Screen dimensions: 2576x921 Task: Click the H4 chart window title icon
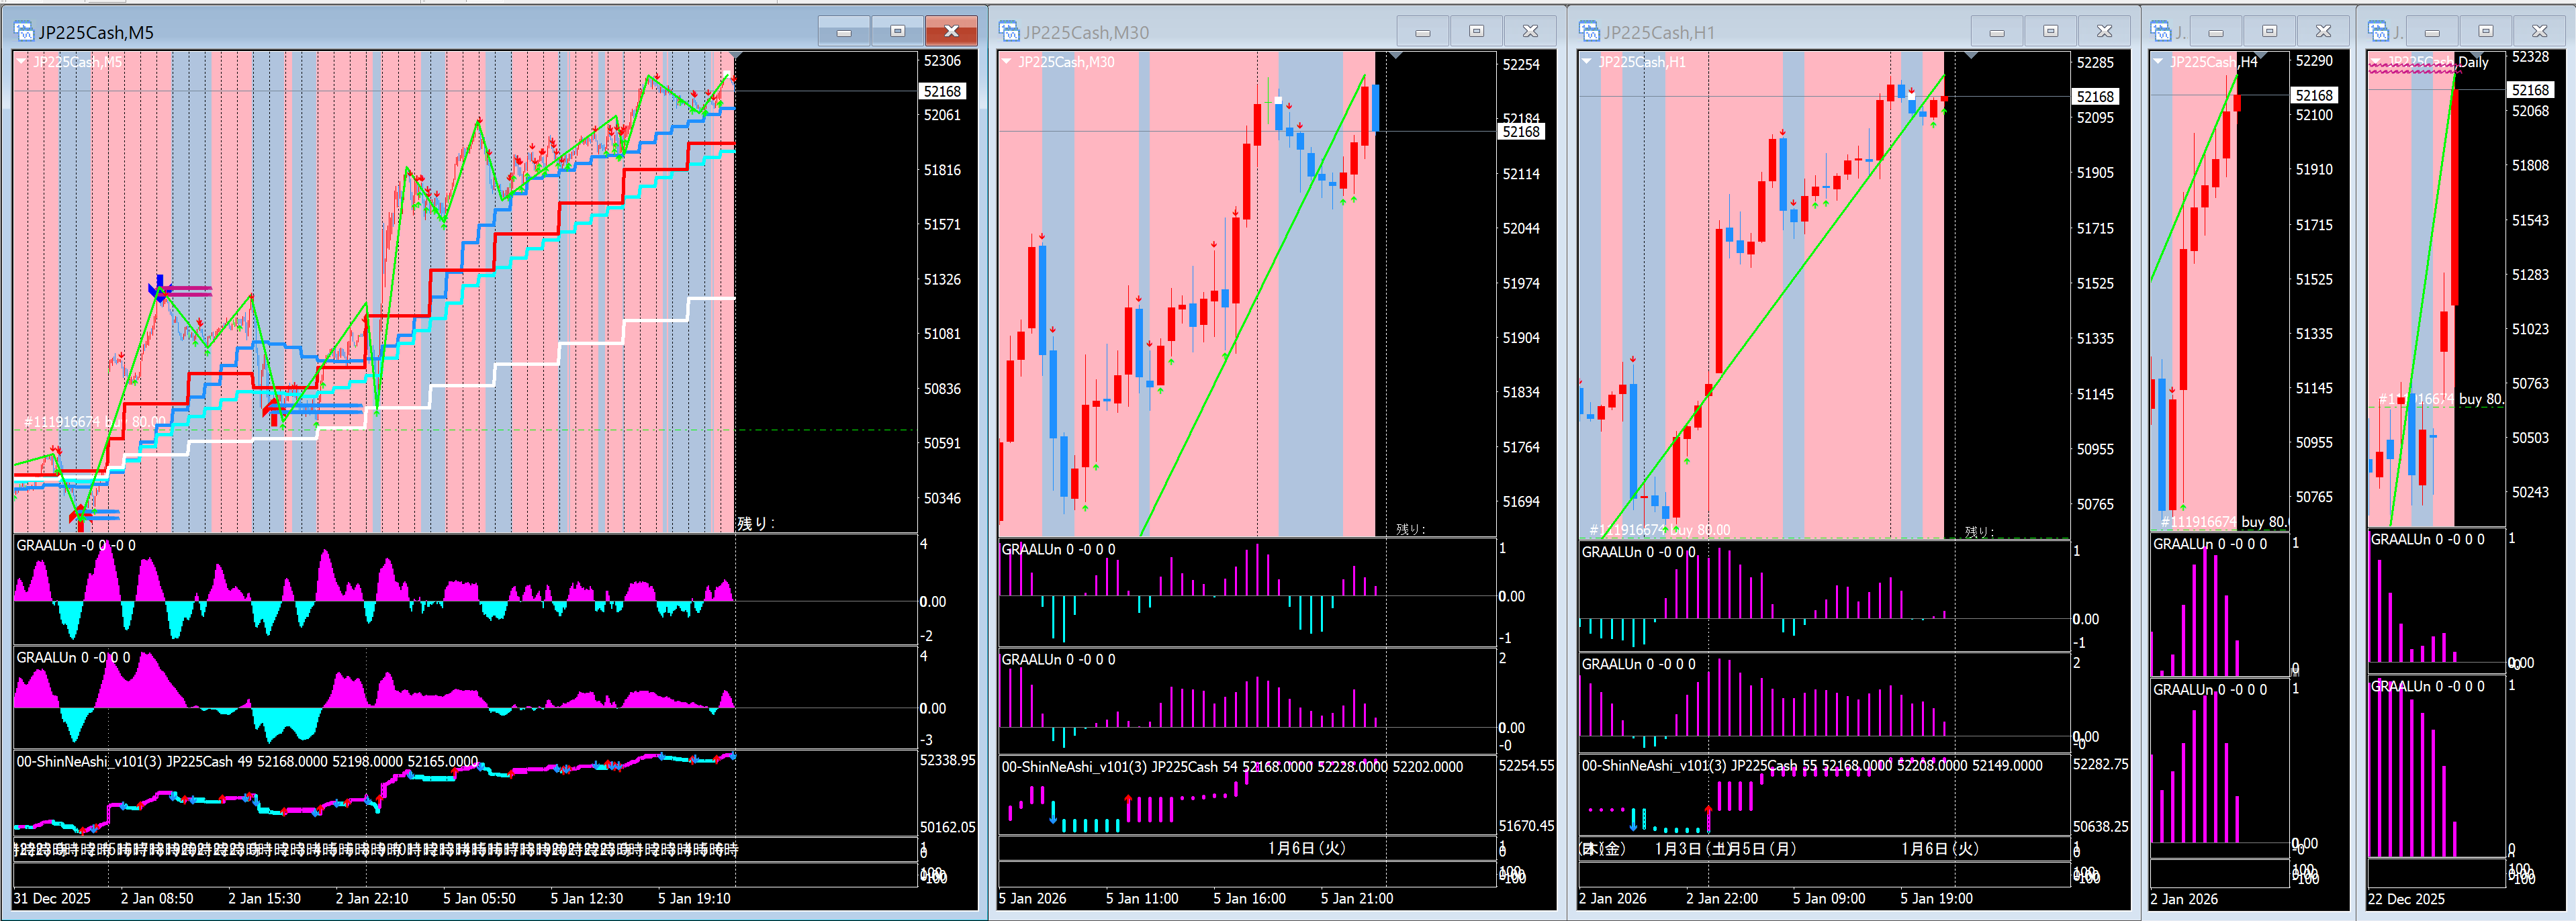pyautogui.click(x=2161, y=32)
